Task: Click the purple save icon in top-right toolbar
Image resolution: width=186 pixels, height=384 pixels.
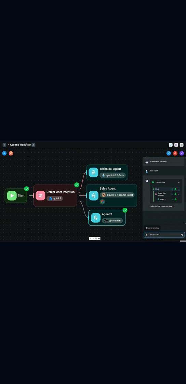Action: click(176, 145)
